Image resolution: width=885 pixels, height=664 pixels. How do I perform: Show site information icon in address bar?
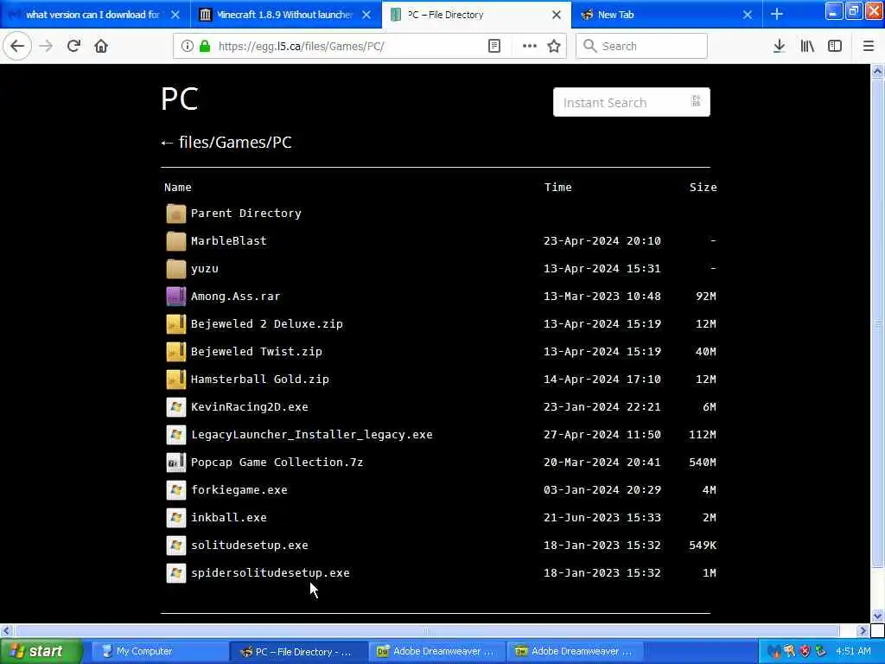coord(188,47)
